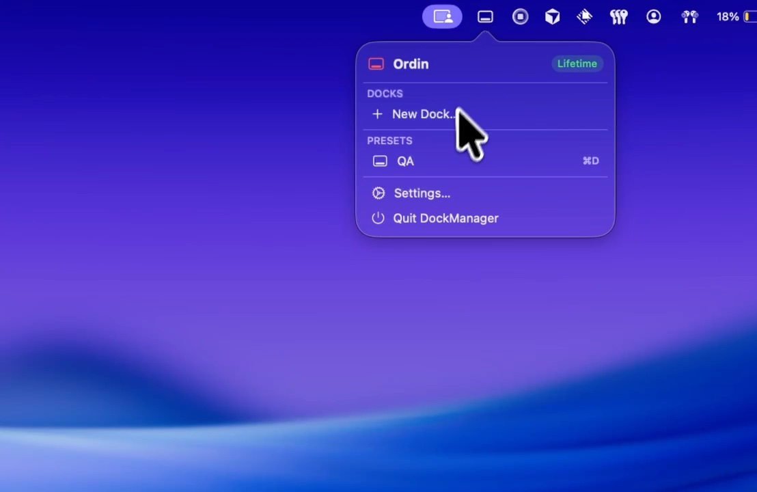Click the rotated chip menu bar icon
Screen dimensions: 757x492
(x=585, y=17)
